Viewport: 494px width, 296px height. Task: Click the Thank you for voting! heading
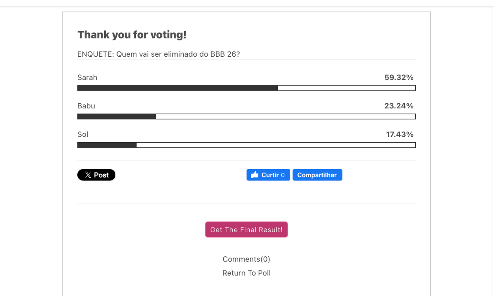tap(132, 35)
